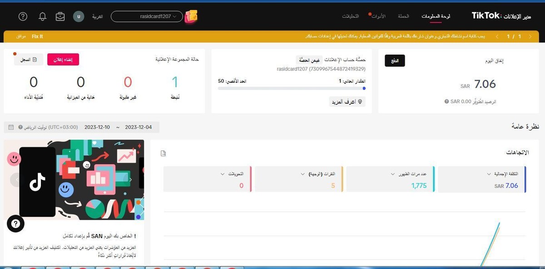
Task: Open the report log السجل icon
Action: click(28, 60)
